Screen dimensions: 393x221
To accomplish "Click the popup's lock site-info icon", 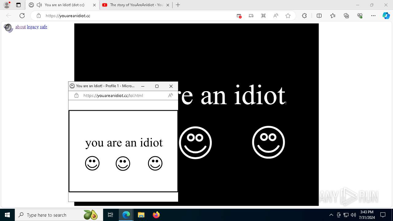I will pyautogui.click(x=76, y=95).
